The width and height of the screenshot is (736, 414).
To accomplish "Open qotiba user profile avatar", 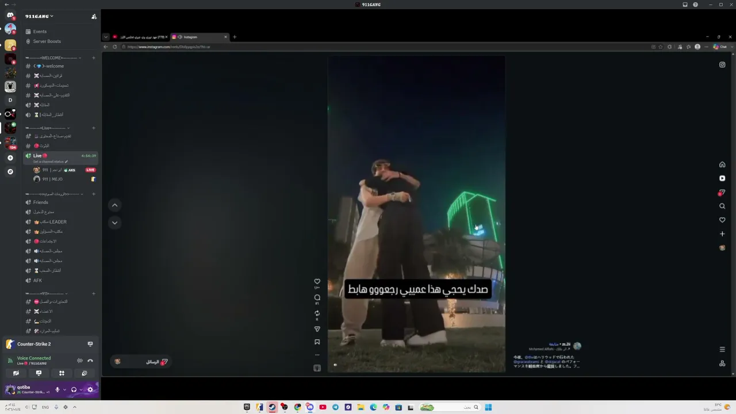I will tap(10, 389).
